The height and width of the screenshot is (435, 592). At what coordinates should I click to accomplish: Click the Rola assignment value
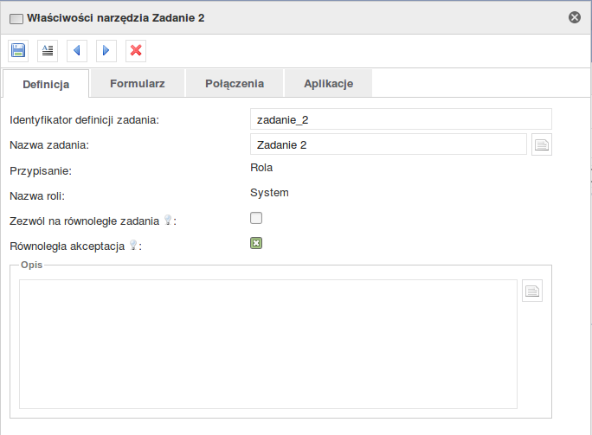pos(261,168)
